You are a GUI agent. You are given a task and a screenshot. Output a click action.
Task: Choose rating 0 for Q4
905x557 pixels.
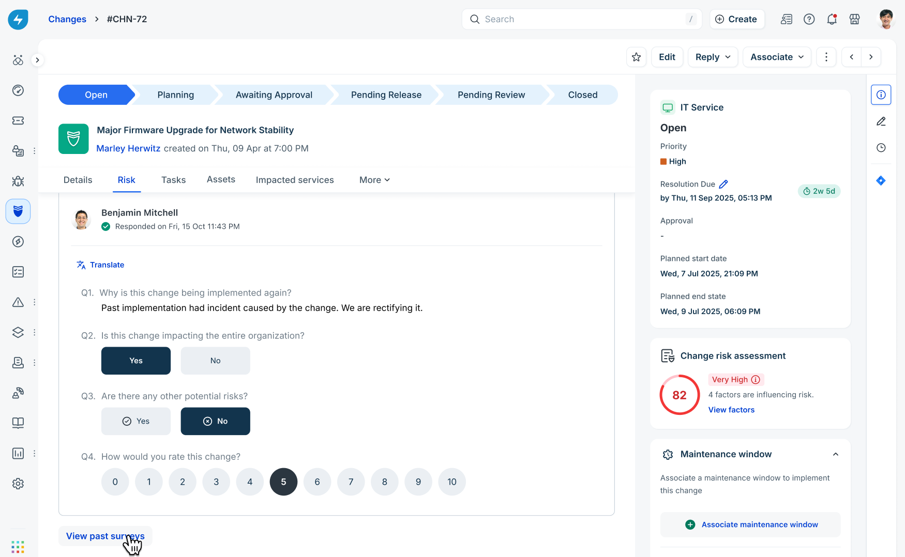tap(115, 482)
